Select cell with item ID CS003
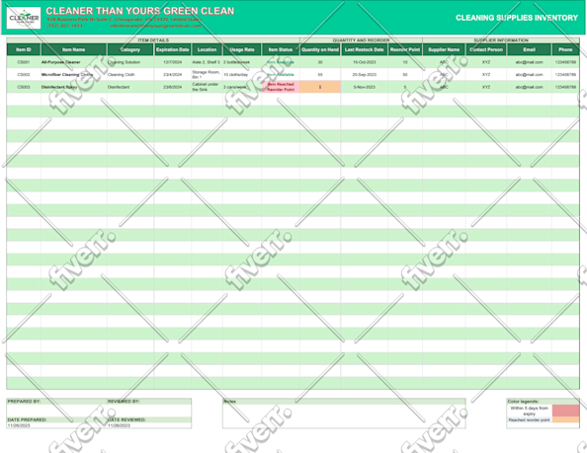The height and width of the screenshot is (453, 587). (24, 87)
